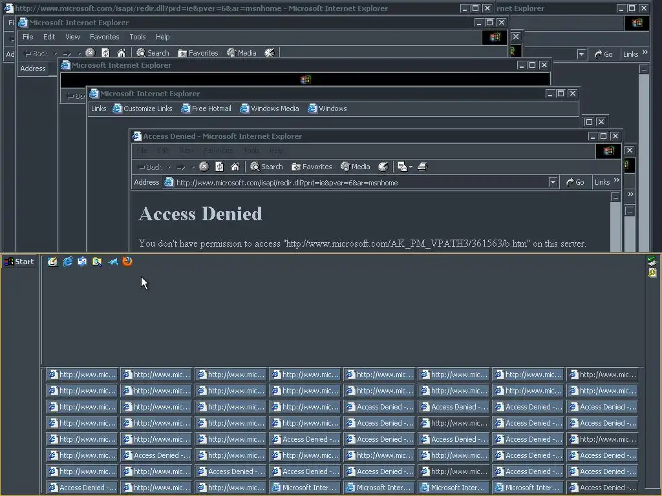The image size is (662, 496).
Task: Click Forward arrow in the Access Denied window
Action: click(x=181, y=167)
